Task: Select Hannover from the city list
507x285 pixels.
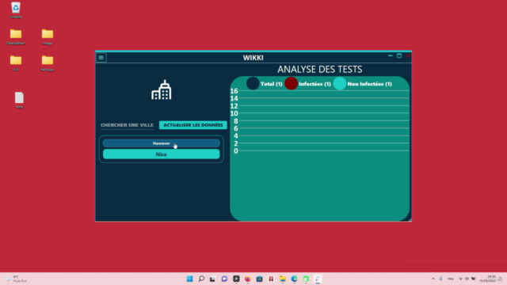Action: 162,143
